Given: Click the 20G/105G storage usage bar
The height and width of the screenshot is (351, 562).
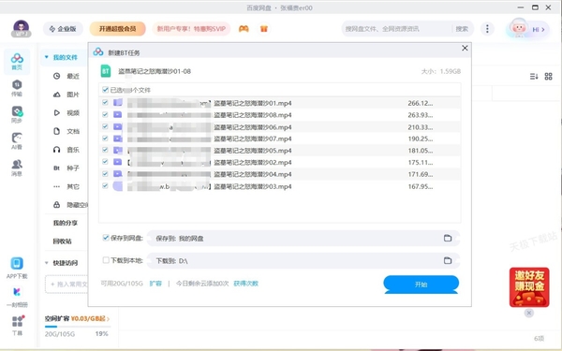Looking at the screenshot, I should coord(78,327).
